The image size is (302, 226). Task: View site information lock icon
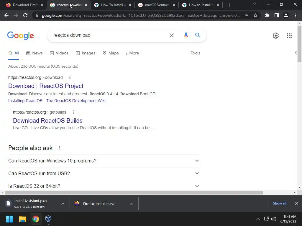point(37,15)
